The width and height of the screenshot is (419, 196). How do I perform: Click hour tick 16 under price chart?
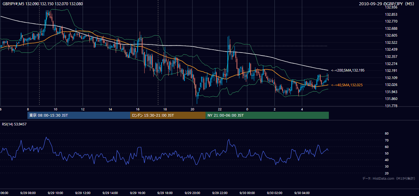pos(138,109)
